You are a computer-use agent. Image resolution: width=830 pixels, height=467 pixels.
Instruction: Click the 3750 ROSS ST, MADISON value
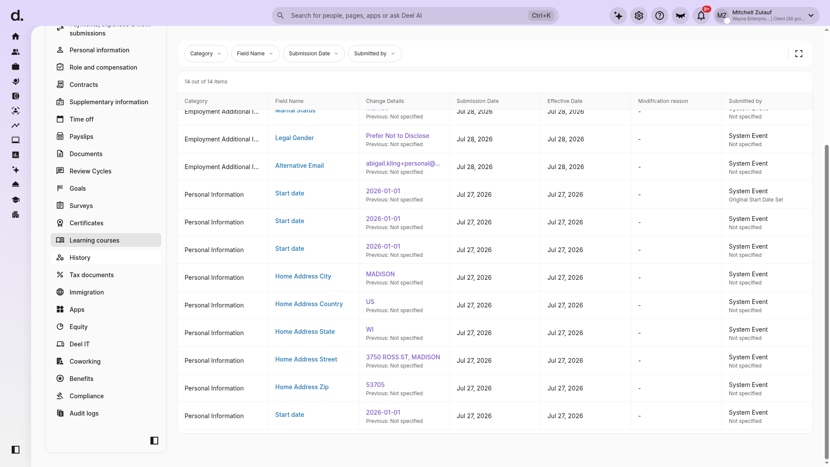403,357
